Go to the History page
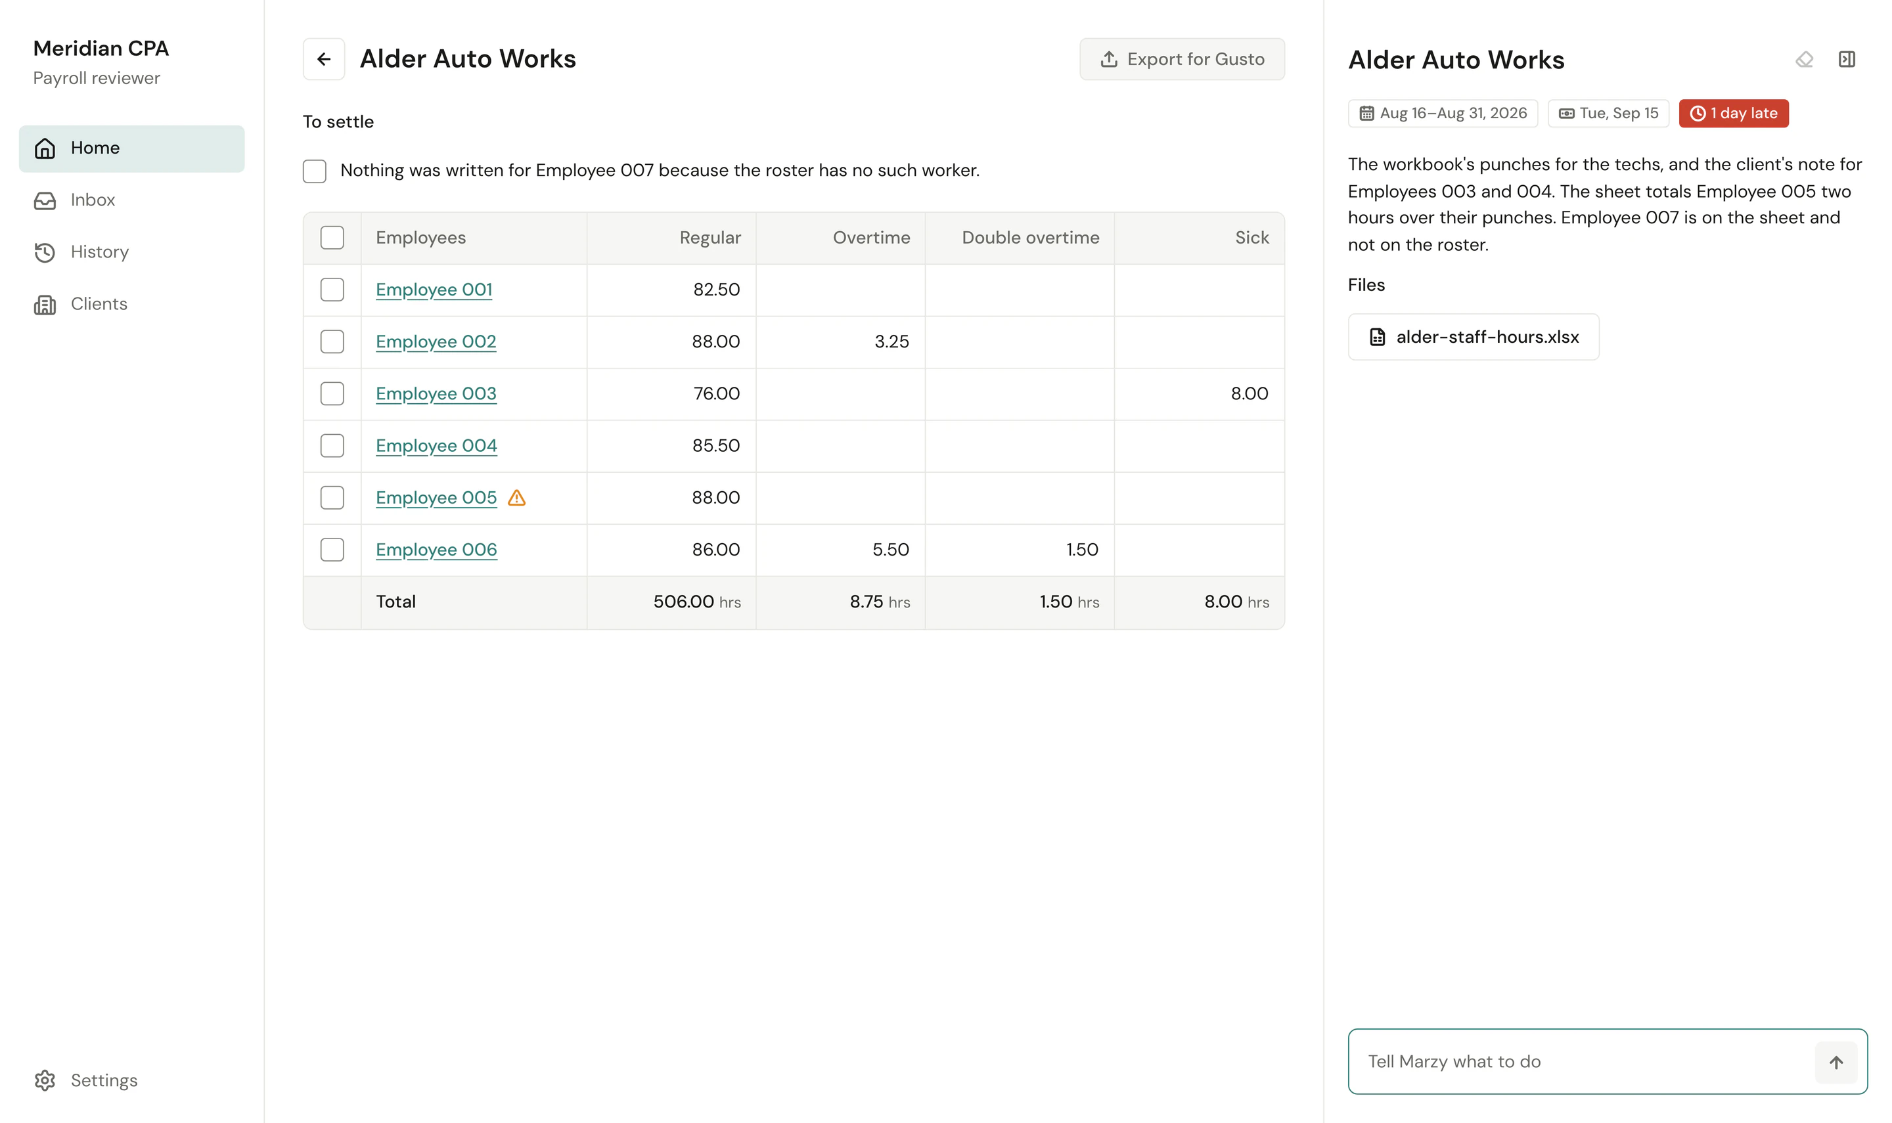 click(131, 252)
